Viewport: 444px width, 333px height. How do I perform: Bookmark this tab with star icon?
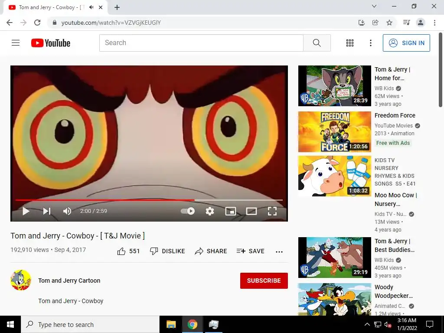coord(389,23)
